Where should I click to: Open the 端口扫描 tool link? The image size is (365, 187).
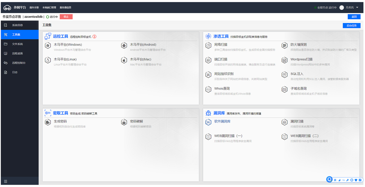pos(221,59)
